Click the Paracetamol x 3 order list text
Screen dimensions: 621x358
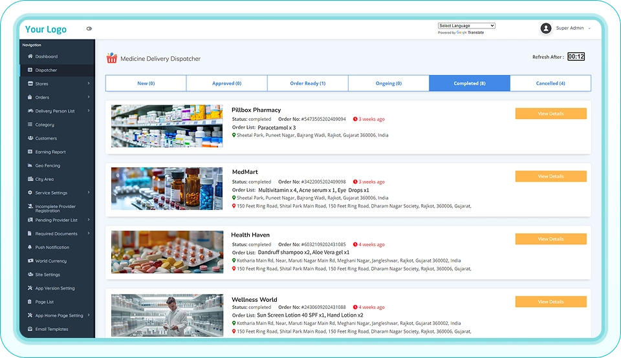pyautogui.click(x=276, y=128)
